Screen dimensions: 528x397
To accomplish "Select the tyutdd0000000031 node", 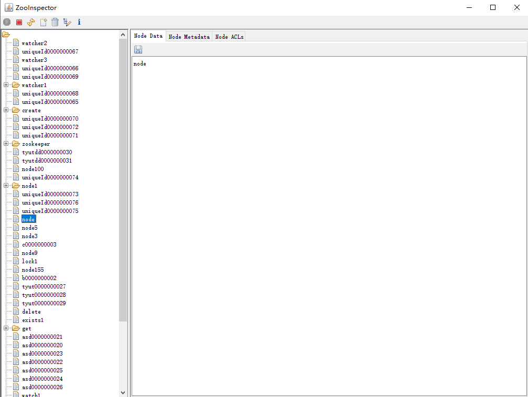I will pyautogui.click(x=47, y=160).
